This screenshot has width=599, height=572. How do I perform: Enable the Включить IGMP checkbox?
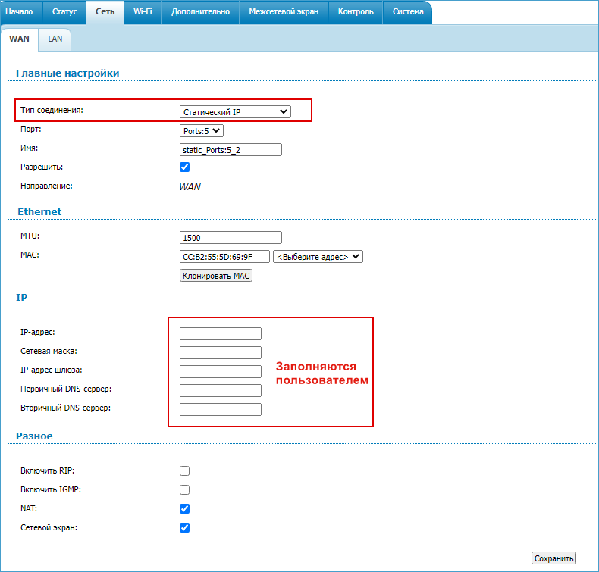pos(184,489)
